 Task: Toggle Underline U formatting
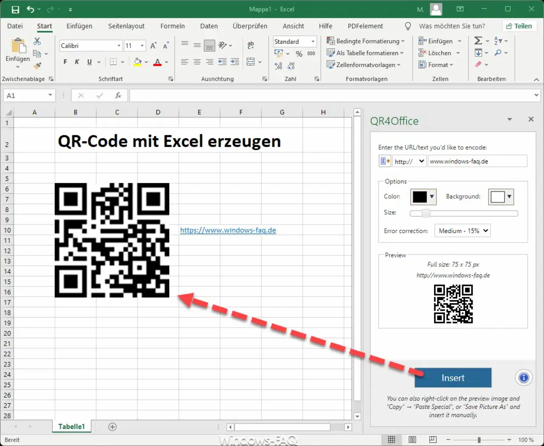point(89,62)
